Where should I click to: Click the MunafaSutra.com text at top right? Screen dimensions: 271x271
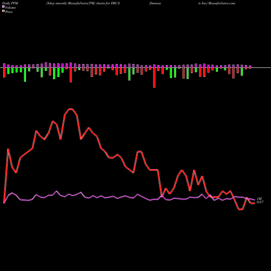[222, 3]
